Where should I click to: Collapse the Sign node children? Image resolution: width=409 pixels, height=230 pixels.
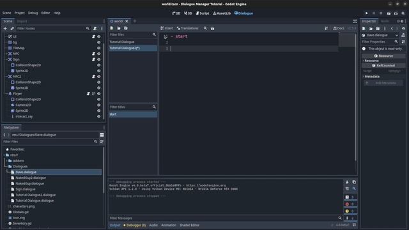(6, 59)
